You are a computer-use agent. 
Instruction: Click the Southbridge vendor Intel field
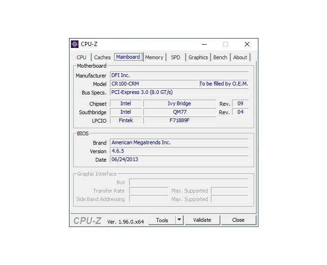(126, 112)
